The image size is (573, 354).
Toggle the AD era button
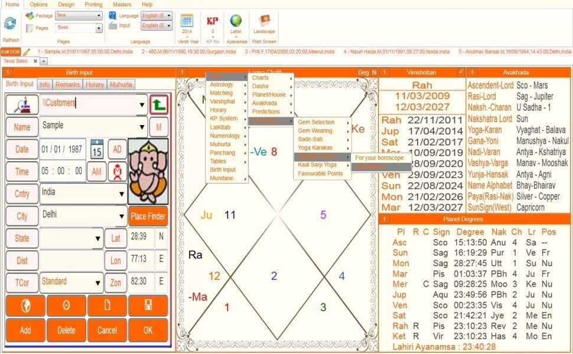(x=118, y=149)
